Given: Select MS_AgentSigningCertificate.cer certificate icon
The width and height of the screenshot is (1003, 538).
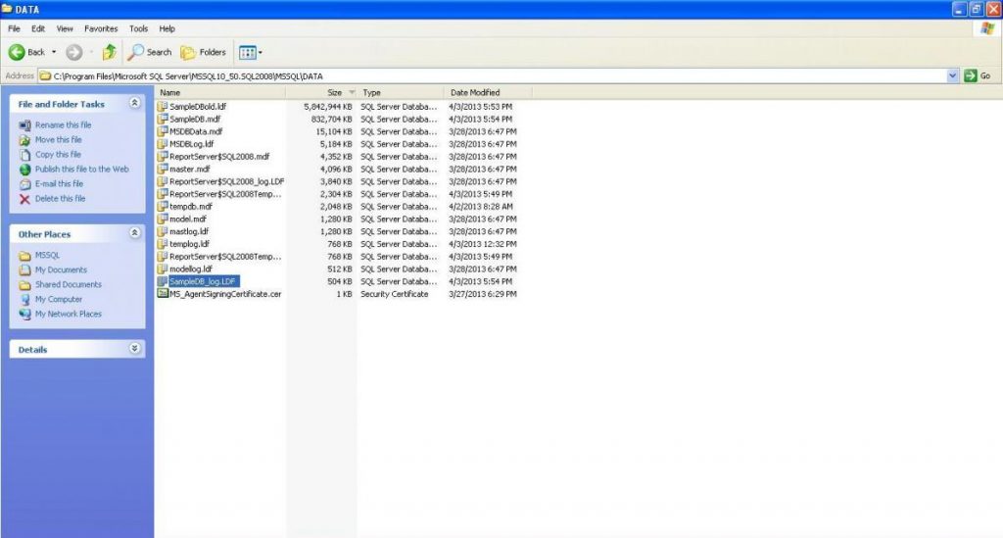Looking at the screenshot, I should click(163, 294).
